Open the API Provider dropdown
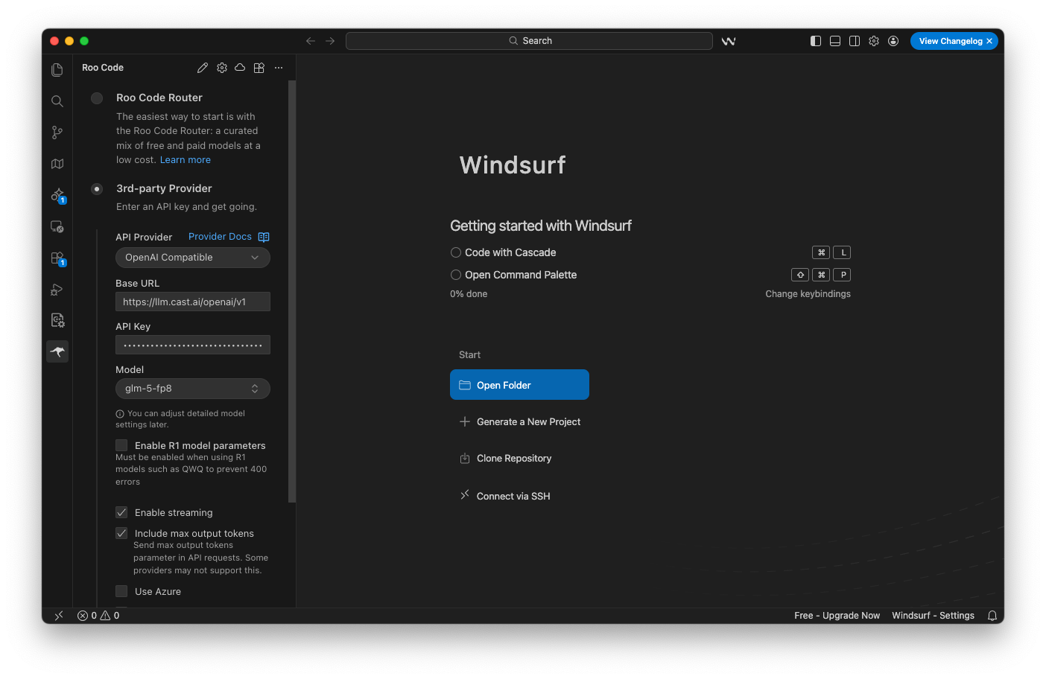This screenshot has width=1046, height=679. coord(193,258)
